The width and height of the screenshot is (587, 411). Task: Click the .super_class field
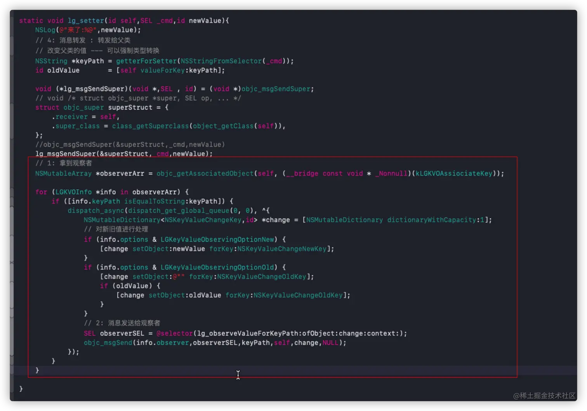[76, 126]
